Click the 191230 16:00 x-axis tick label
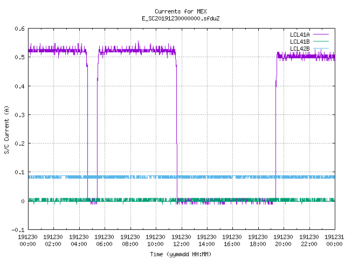The image size is (345, 259). [232, 241]
